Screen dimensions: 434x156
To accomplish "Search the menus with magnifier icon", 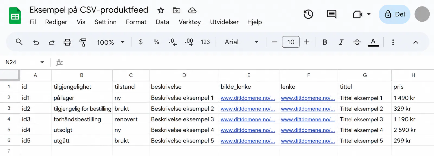I will [19, 42].
